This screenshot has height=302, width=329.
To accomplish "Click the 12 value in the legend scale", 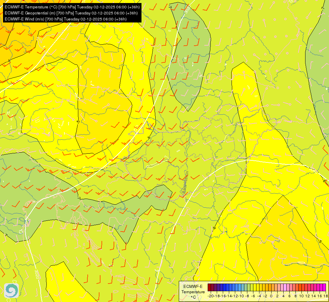I will click(307, 296).
